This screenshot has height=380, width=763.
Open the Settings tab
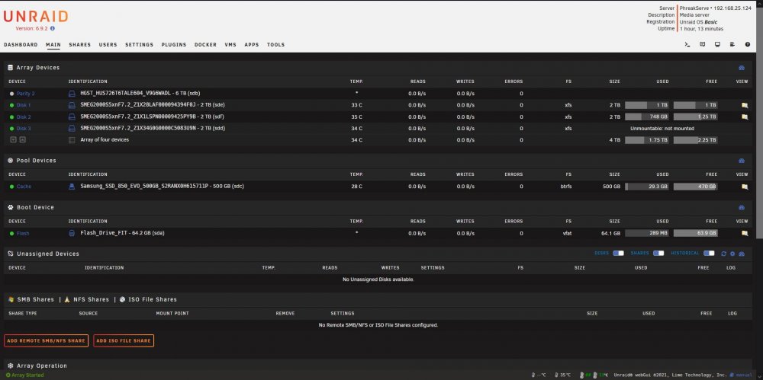pos(139,45)
